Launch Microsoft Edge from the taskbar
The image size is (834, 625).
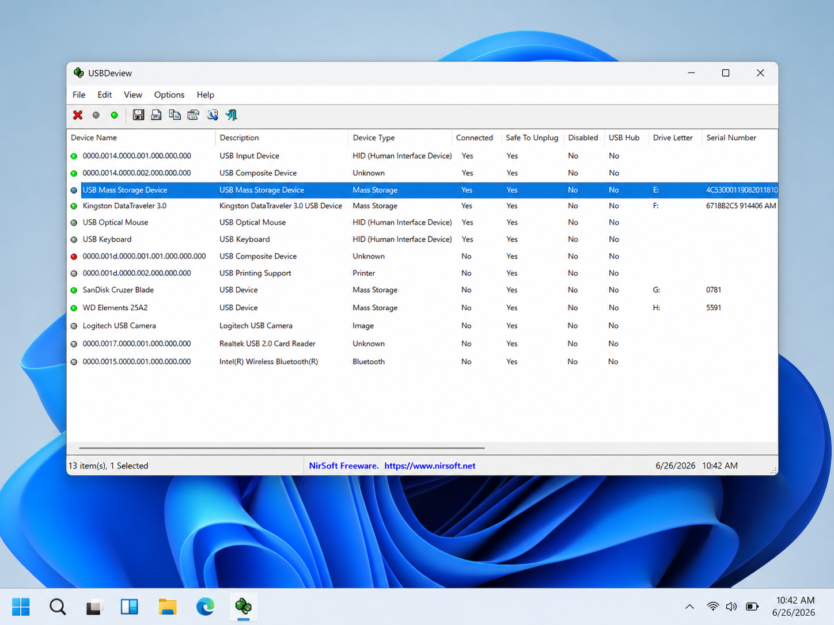point(205,607)
